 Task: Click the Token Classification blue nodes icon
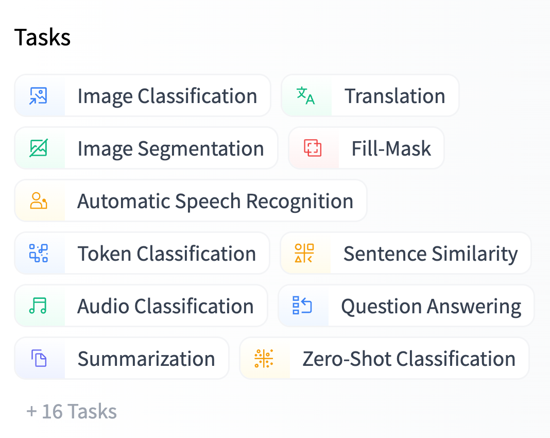point(39,253)
